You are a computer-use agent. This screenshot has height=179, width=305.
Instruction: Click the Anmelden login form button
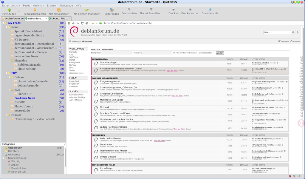pos(220,53)
